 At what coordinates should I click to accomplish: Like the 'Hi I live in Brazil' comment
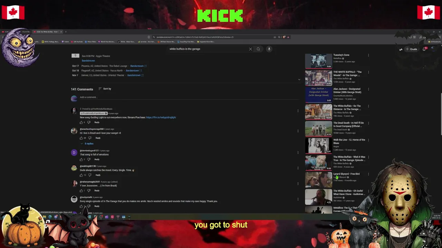tap(81, 138)
